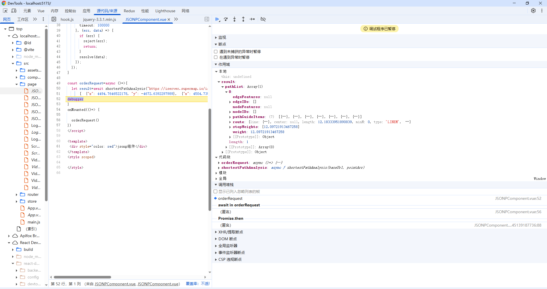The width and height of the screenshot is (547, 289).
Task: Expand the route object
Action: pos(230,122)
